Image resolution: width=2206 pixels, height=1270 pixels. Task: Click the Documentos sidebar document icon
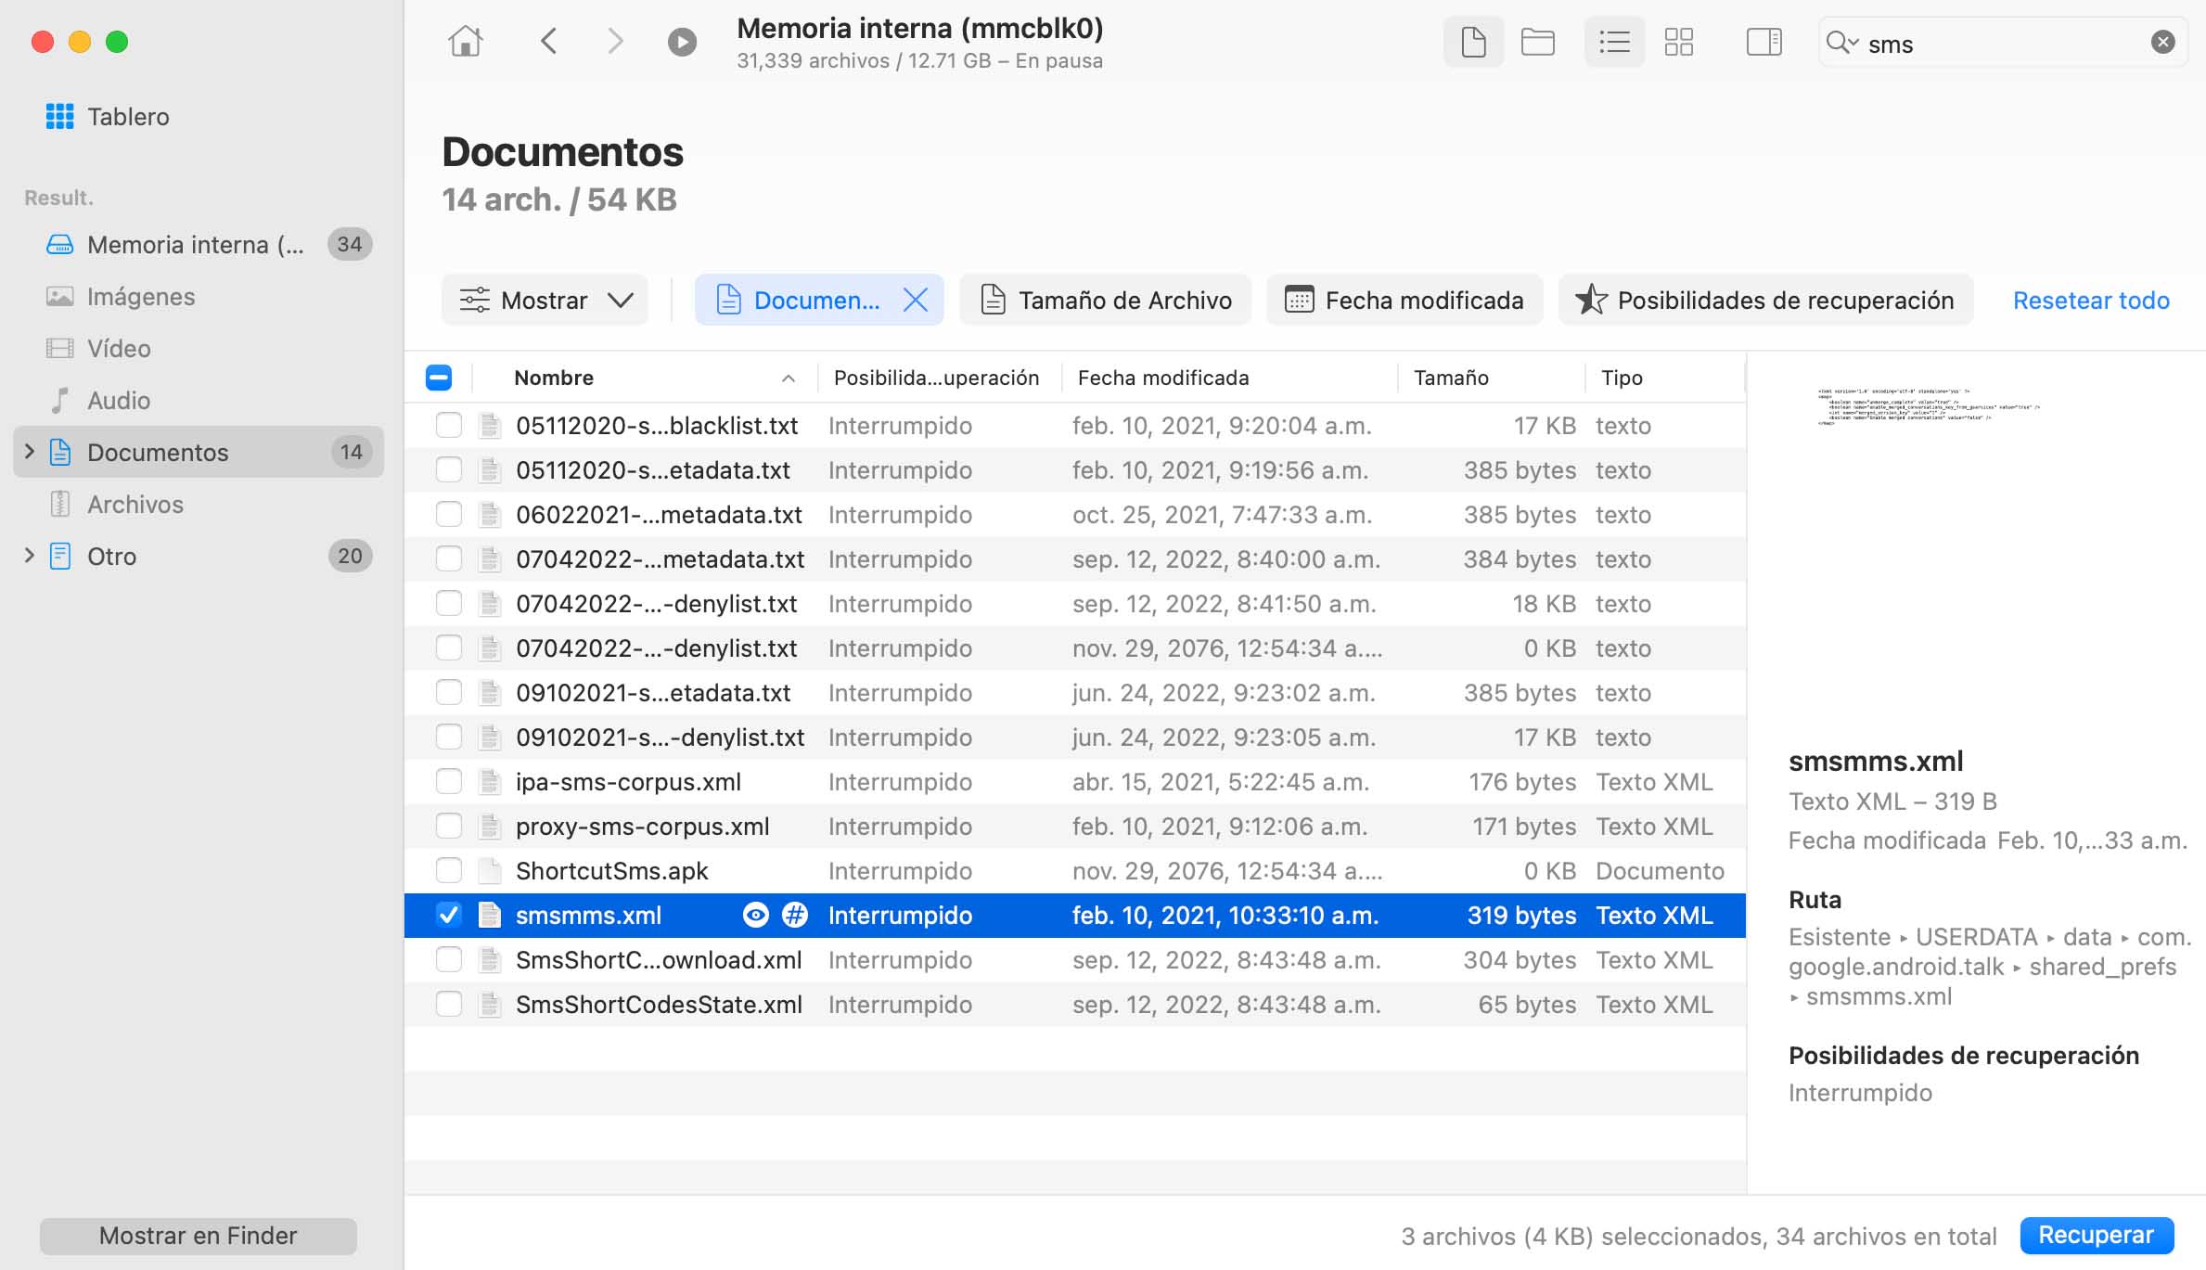point(59,452)
